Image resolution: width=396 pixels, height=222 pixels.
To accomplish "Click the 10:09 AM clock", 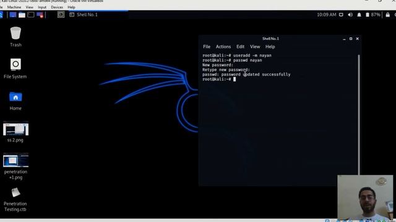I will point(326,15).
